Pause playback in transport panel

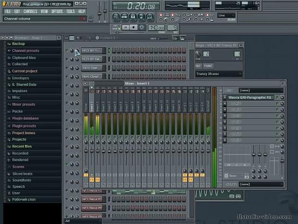(125, 27)
